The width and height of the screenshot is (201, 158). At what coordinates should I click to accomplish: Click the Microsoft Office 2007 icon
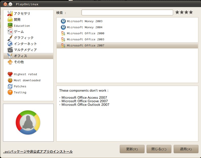pos(63,45)
